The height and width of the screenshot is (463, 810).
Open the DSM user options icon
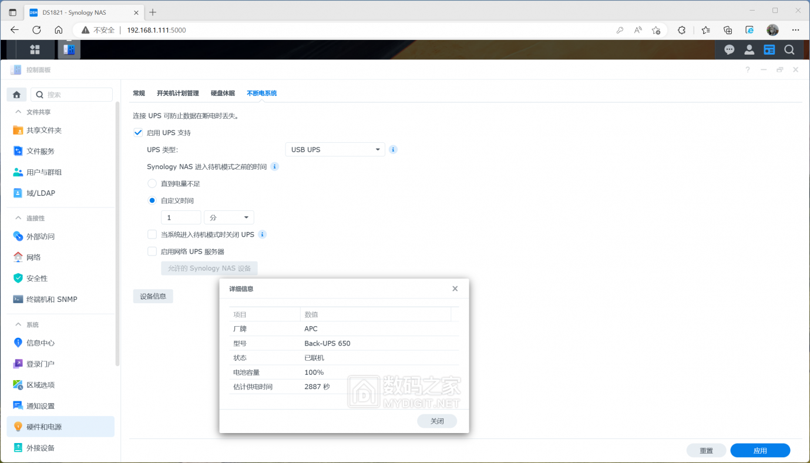pyautogui.click(x=749, y=50)
